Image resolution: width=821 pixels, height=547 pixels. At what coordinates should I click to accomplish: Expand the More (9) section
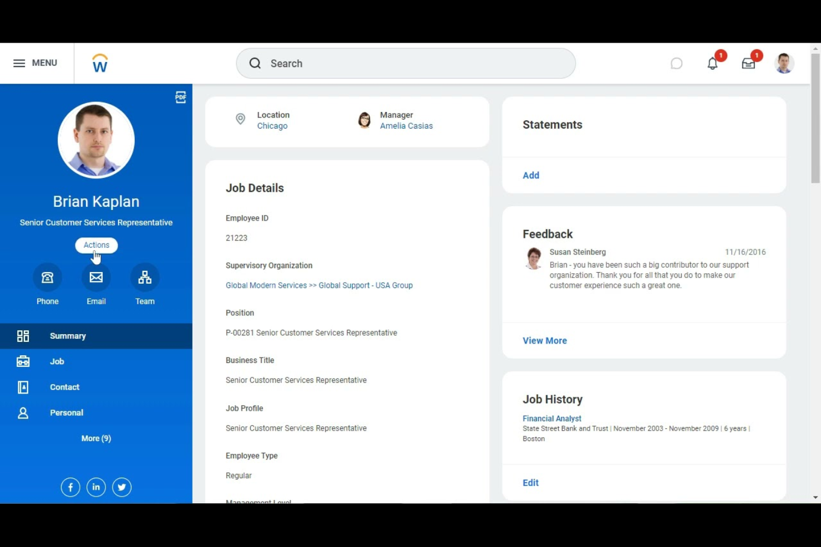96,438
